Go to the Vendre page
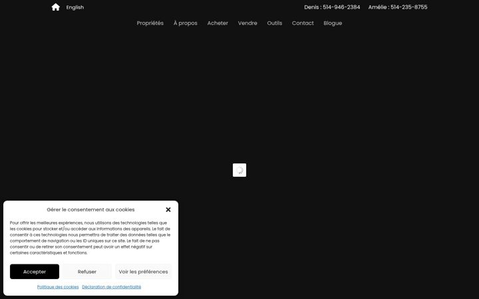479x299 pixels. click(247, 23)
